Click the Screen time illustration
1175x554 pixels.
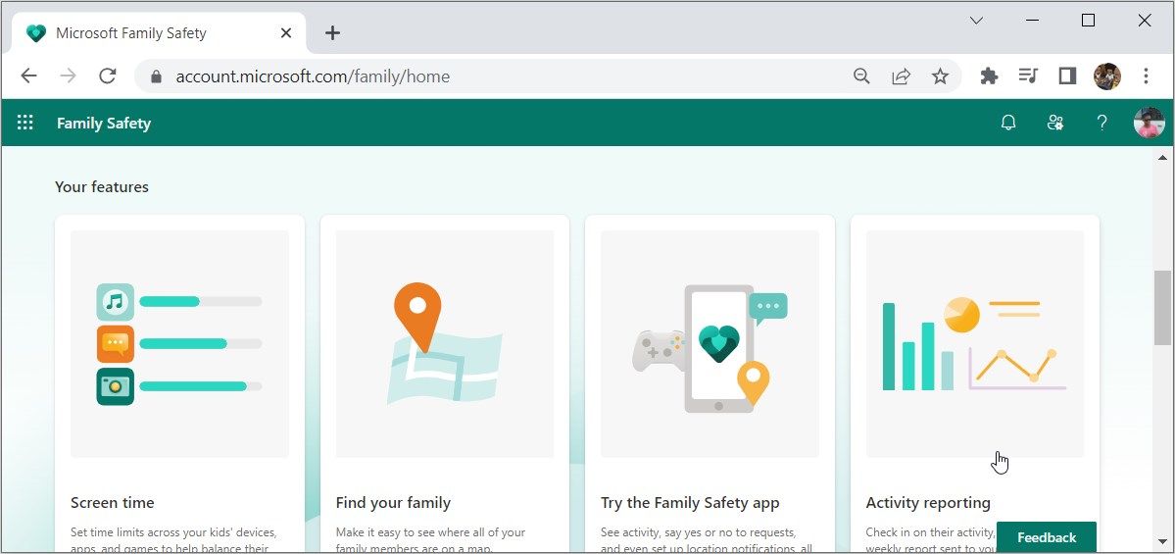click(x=180, y=344)
